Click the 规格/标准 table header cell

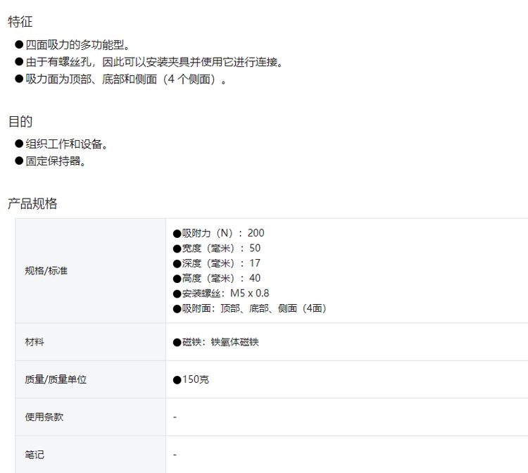click(x=46, y=270)
